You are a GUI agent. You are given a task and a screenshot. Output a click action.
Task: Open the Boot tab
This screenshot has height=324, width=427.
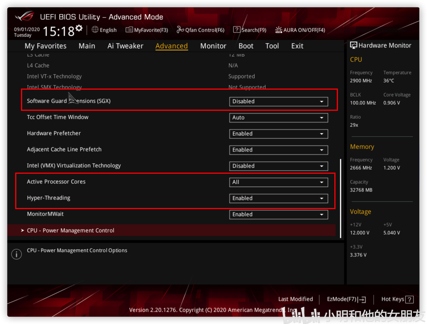[x=246, y=46]
